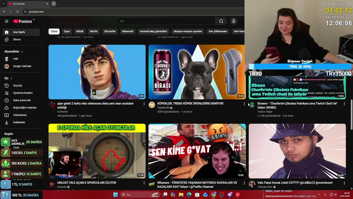353x199 pixels.
Task: Open Chrome's tab search dropdown arrow
Action: pos(4,4)
